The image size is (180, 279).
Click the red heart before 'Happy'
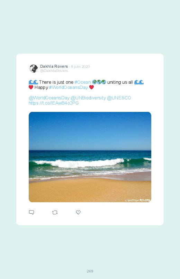(x=31, y=87)
